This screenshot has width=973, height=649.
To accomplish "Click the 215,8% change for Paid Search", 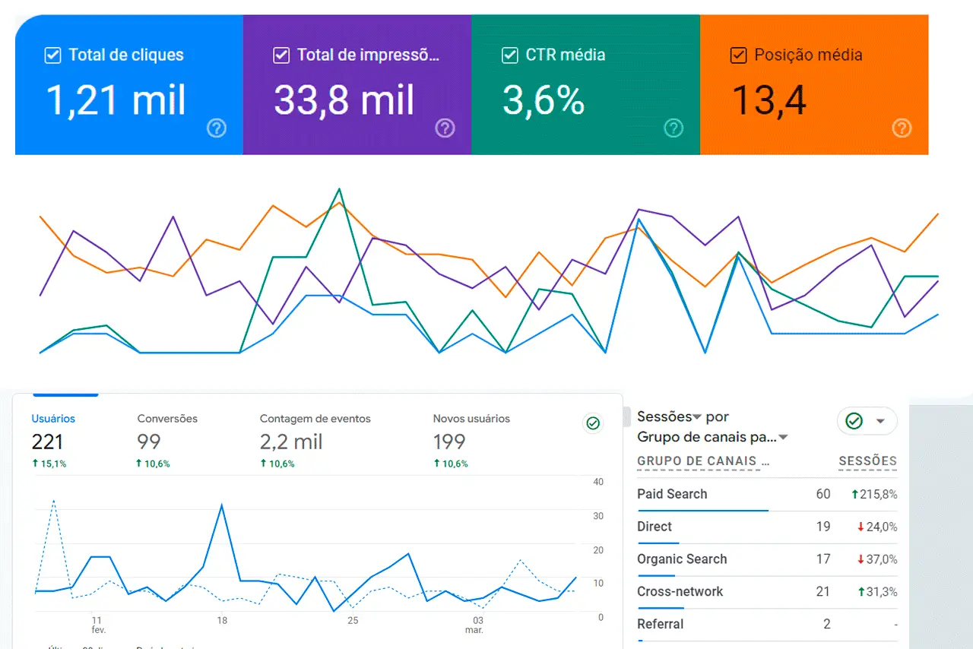I will (x=874, y=495).
